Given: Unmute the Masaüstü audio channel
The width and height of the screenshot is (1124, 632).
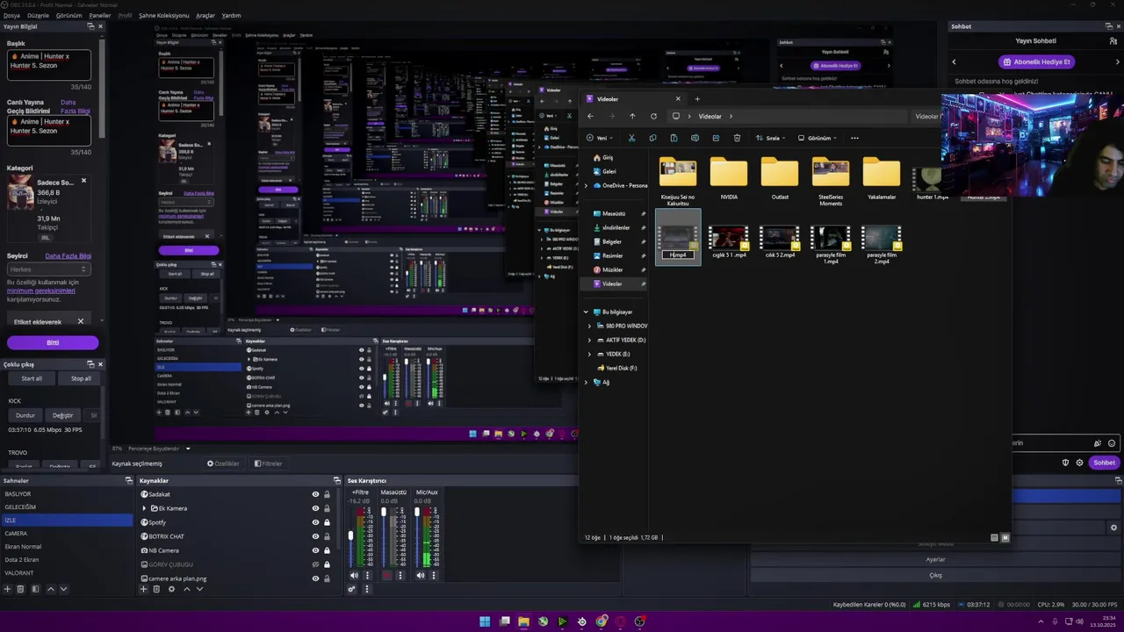Looking at the screenshot, I should [387, 575].
